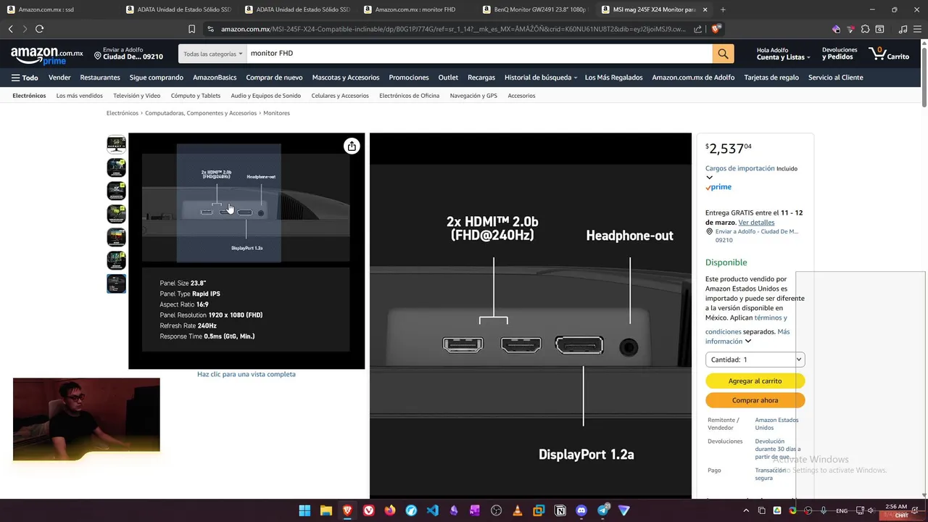Open Enviar a Adolfo - Ciudad De M... link

[756, 236]
